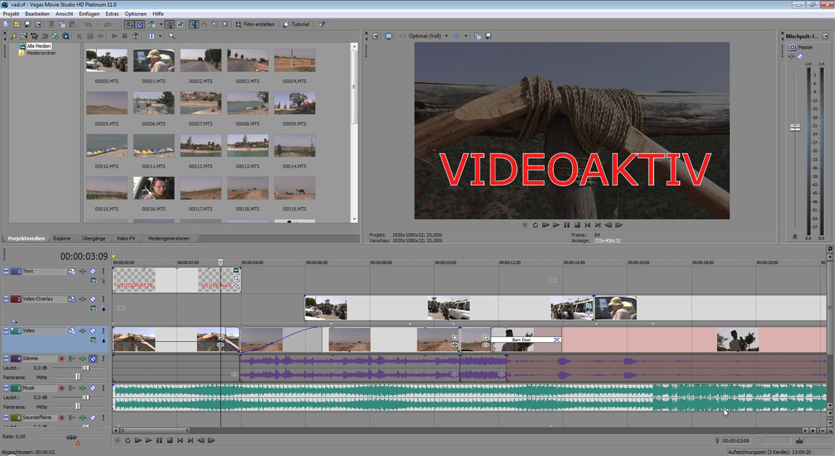Click the Import media icon in Projektmedien toolbar
Screen dimensions: 835x456
[24, 35]
